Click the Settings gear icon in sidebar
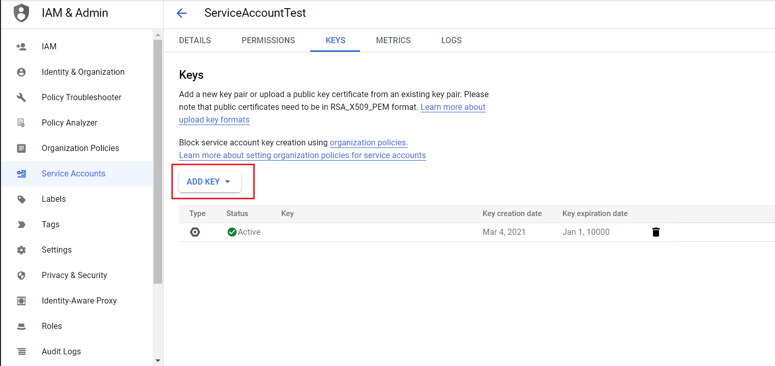775x366 pixels. point(21,250)
